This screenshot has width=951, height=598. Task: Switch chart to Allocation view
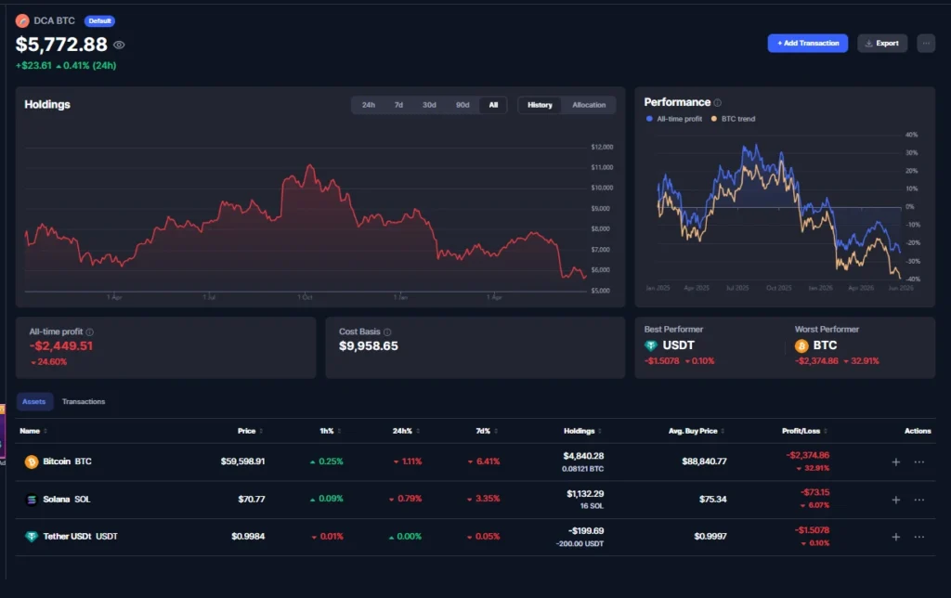[589, 105]
